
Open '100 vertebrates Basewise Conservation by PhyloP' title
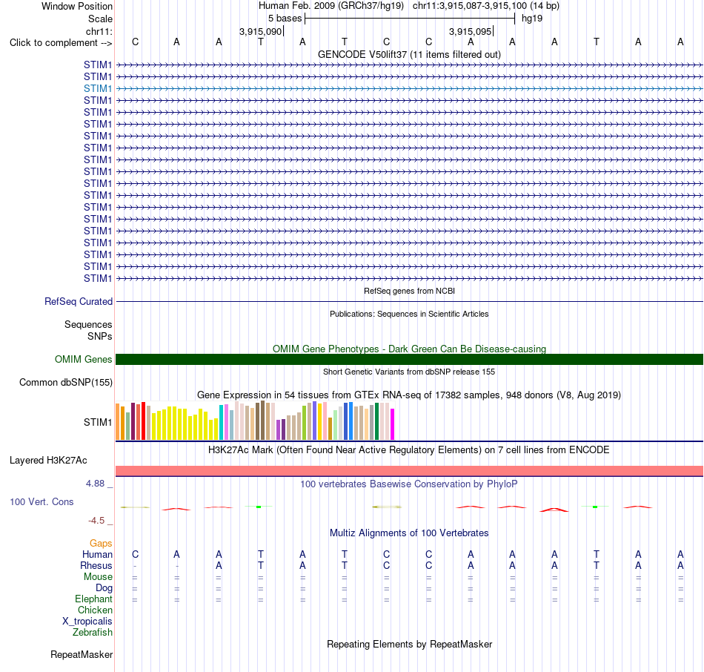409,484
